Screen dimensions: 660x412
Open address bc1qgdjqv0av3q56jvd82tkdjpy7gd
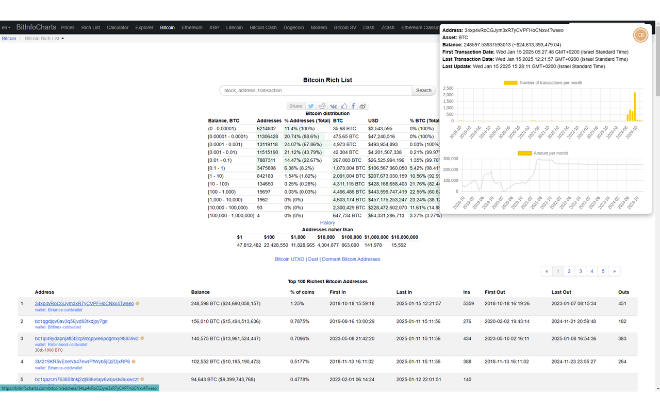pyautogui.click(x=71, y=321)
